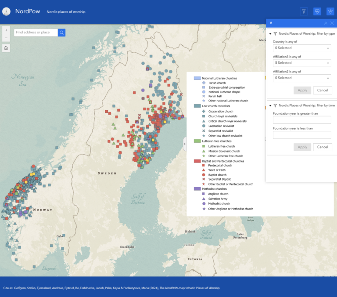This screenshot has width=337, height=297.
Task: Click the 'Foundation year is less than' field
Action: [301, 135]
